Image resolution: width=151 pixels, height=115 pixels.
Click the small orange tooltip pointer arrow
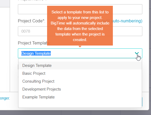[x=80, y=46]
